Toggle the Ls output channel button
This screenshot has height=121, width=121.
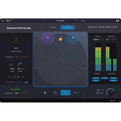click(x=96, y=81)
